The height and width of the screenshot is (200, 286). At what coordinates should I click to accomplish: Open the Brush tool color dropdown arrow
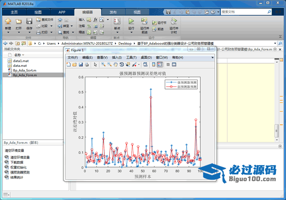tap(138, 64)
